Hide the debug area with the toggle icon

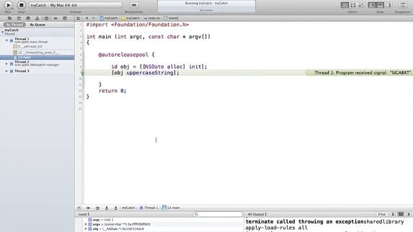tap(79, 208)
